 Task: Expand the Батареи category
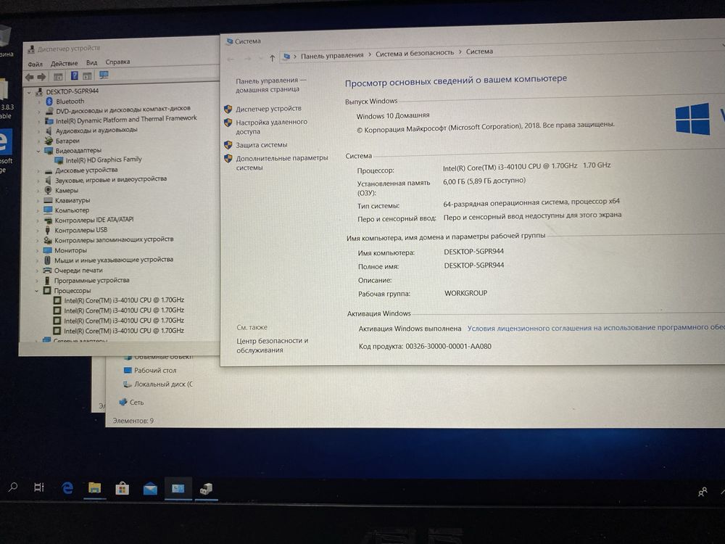pos(39,141)
